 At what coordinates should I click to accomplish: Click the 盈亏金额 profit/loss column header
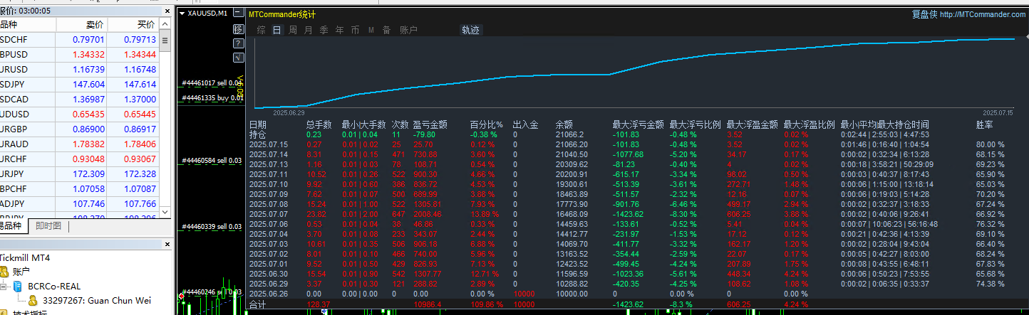tap(430, 124)
